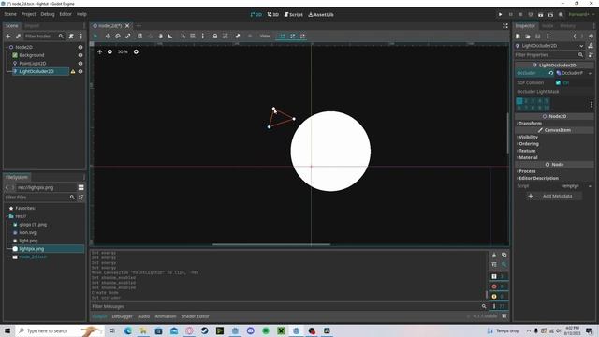Click the Erase points polygon tool

pyautogui.click(x=302, y=36)
